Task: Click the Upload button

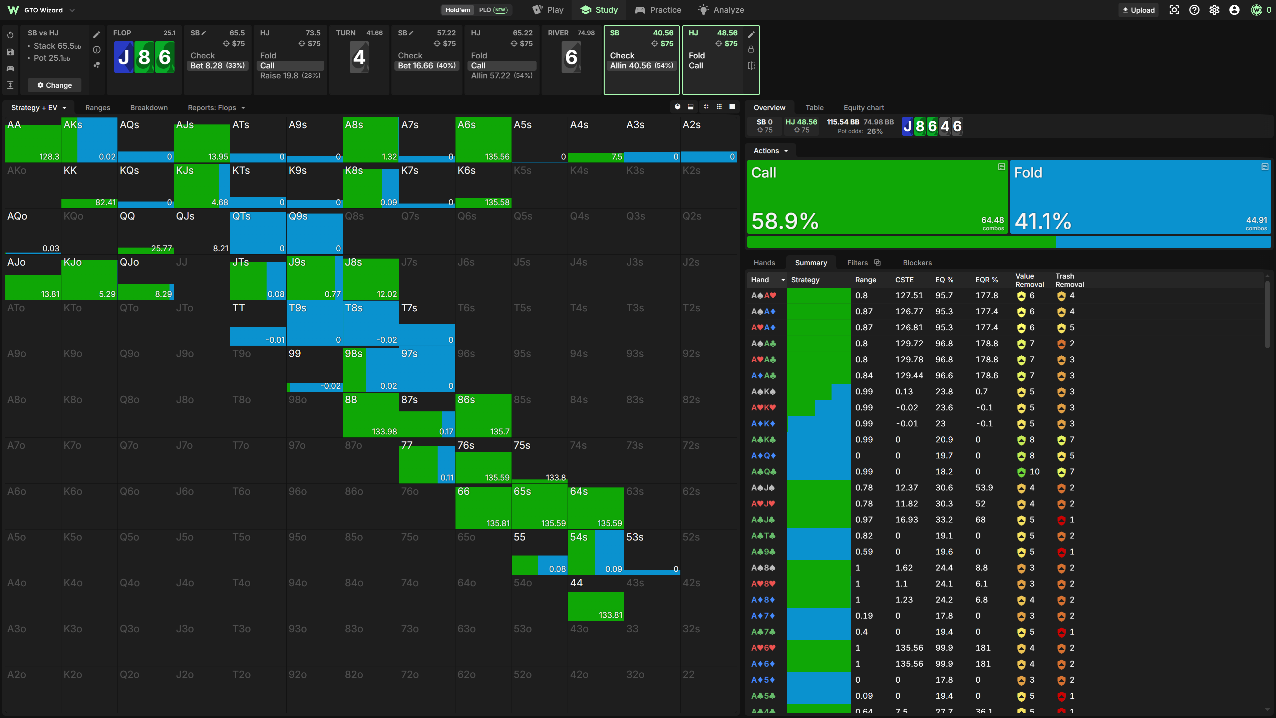Action: (1138, 10)
